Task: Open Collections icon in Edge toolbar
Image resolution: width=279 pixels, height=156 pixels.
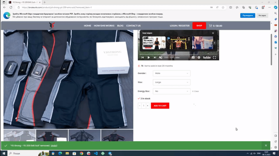Action: point(243,8)
